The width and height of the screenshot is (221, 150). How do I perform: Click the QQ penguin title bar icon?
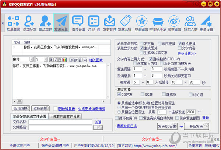click(4, 4)
